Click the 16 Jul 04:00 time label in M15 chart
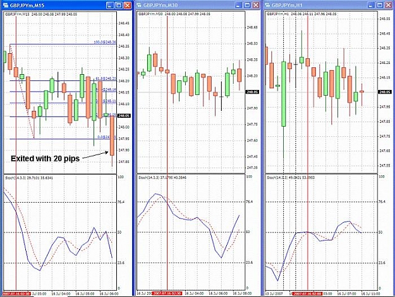The width and height of the screenshot is (395, 297). pyautogui.click(x=61, y=294)
